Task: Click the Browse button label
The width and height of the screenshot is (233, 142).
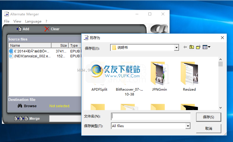Action: pos(30,106)
